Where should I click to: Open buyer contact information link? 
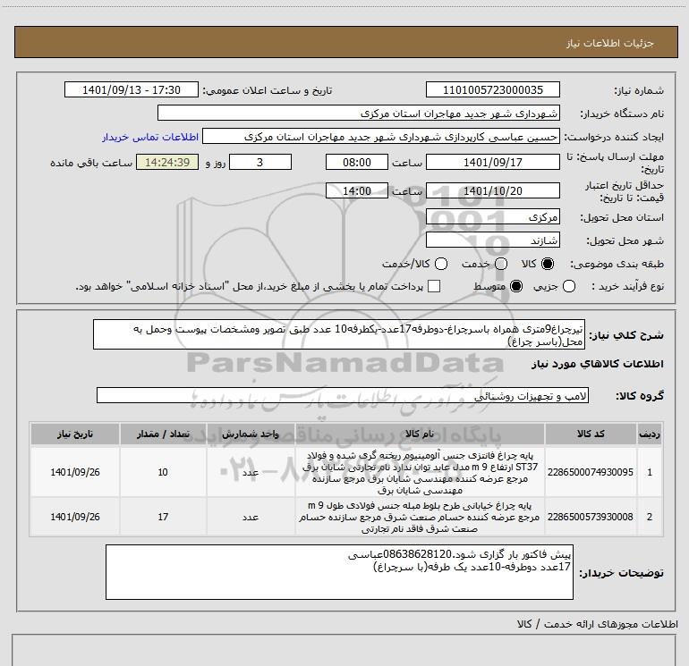150,137
